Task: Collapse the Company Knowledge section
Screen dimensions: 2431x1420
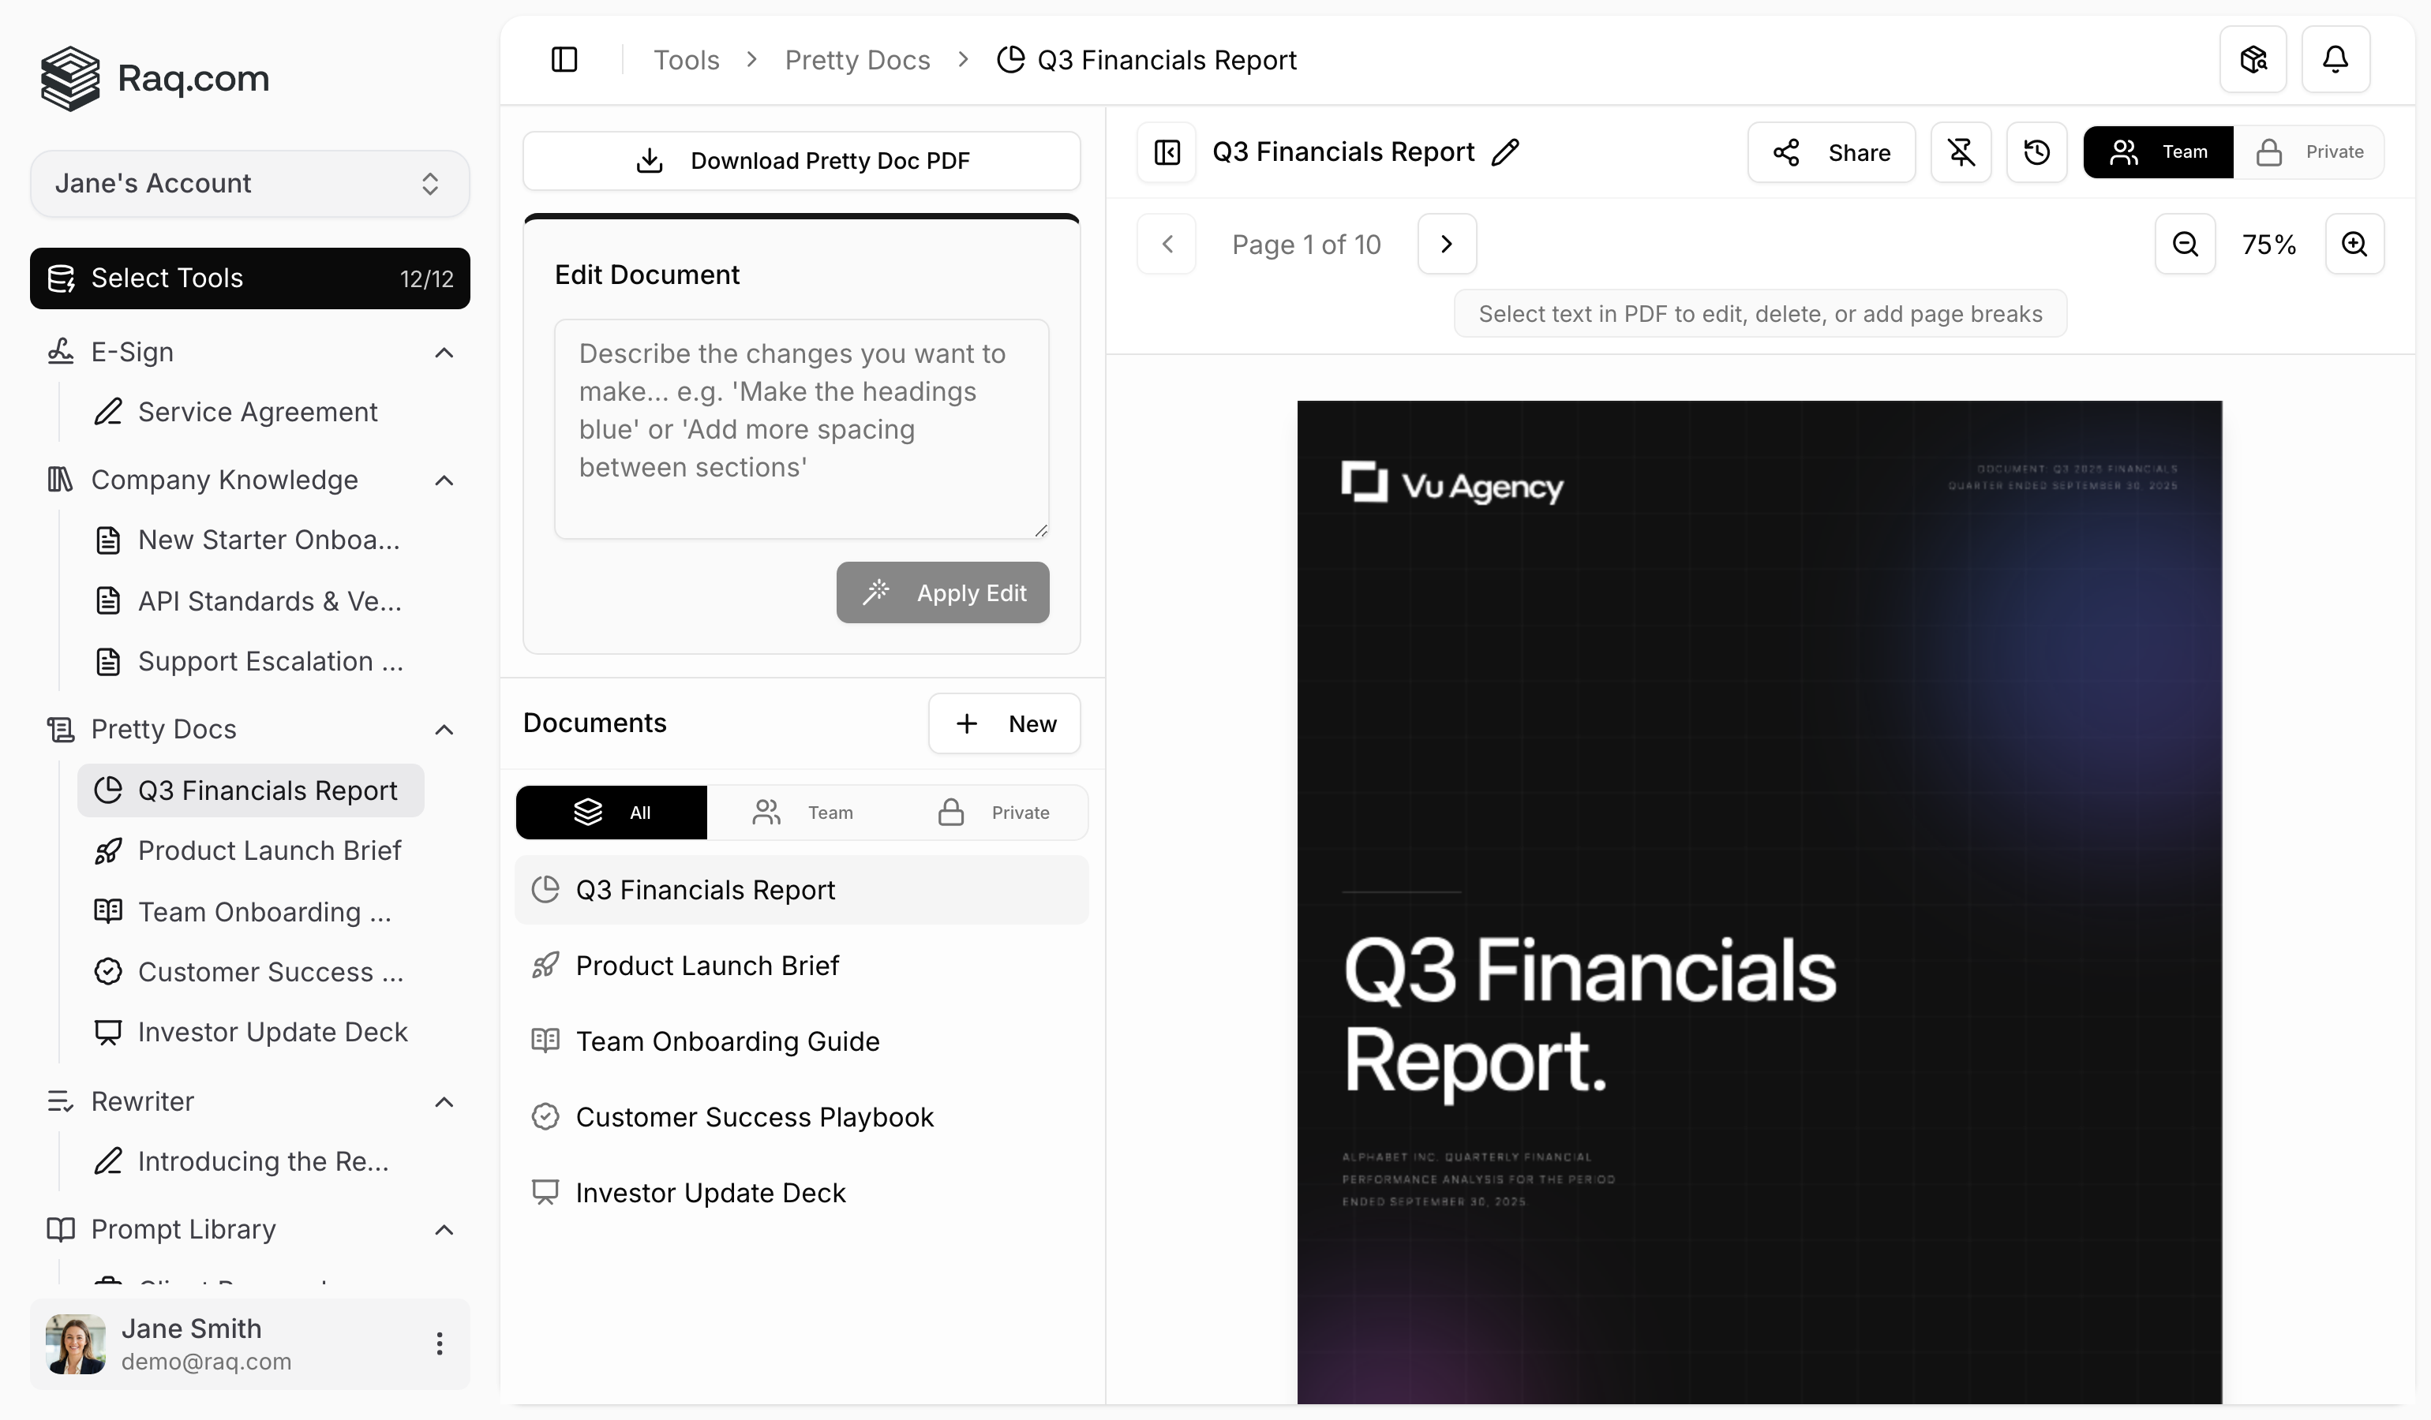Action: 444,480
